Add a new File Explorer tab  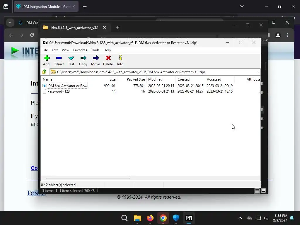[x=117, y=28]
